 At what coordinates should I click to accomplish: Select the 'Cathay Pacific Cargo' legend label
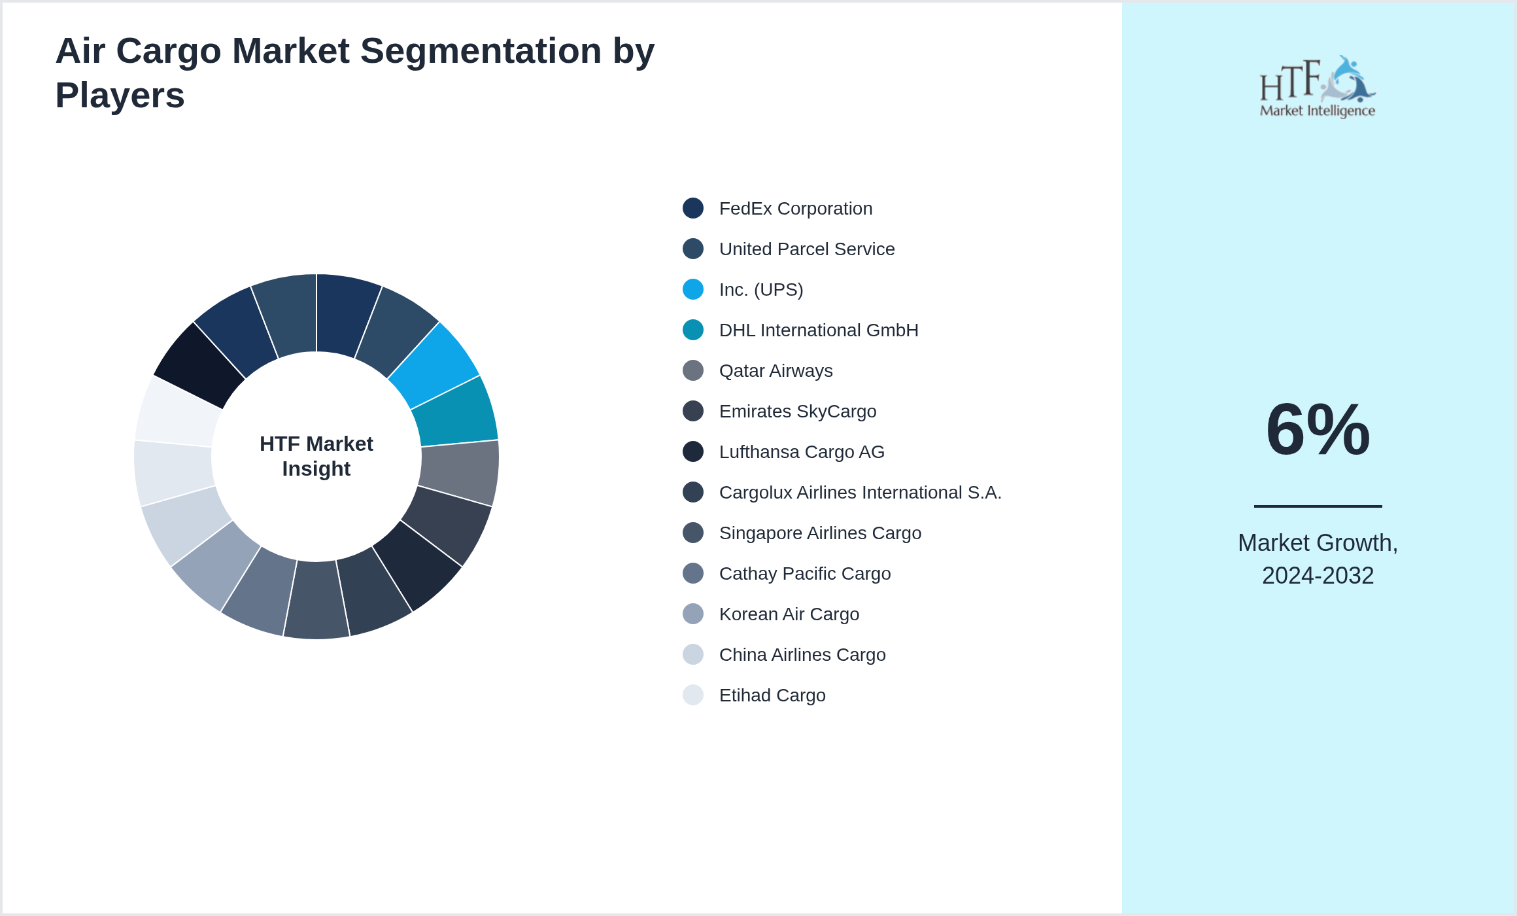(805, 573)
